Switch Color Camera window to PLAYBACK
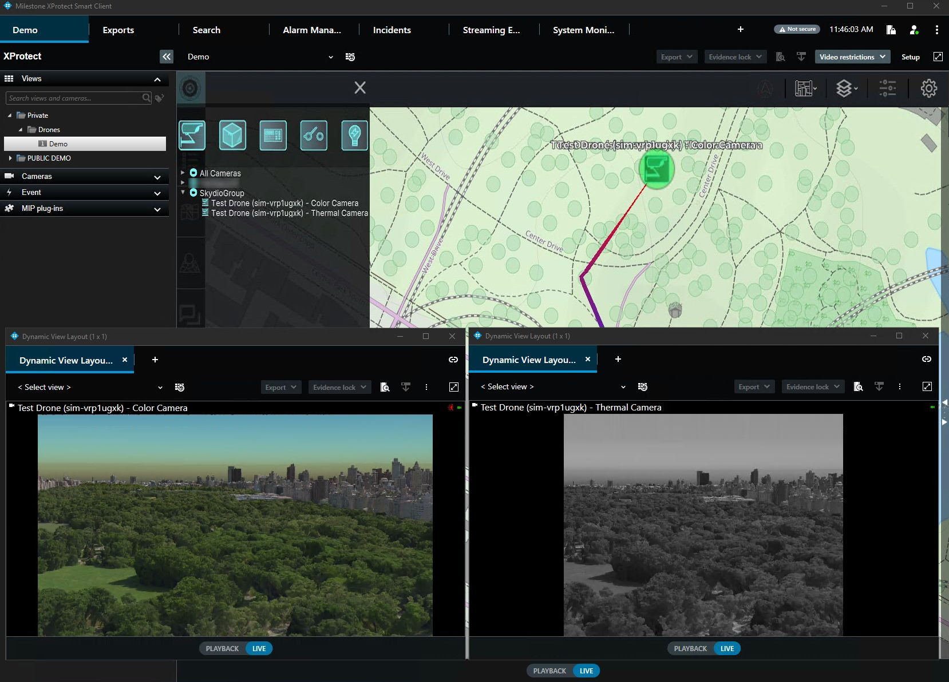The image size is (949, 682). 222,648
